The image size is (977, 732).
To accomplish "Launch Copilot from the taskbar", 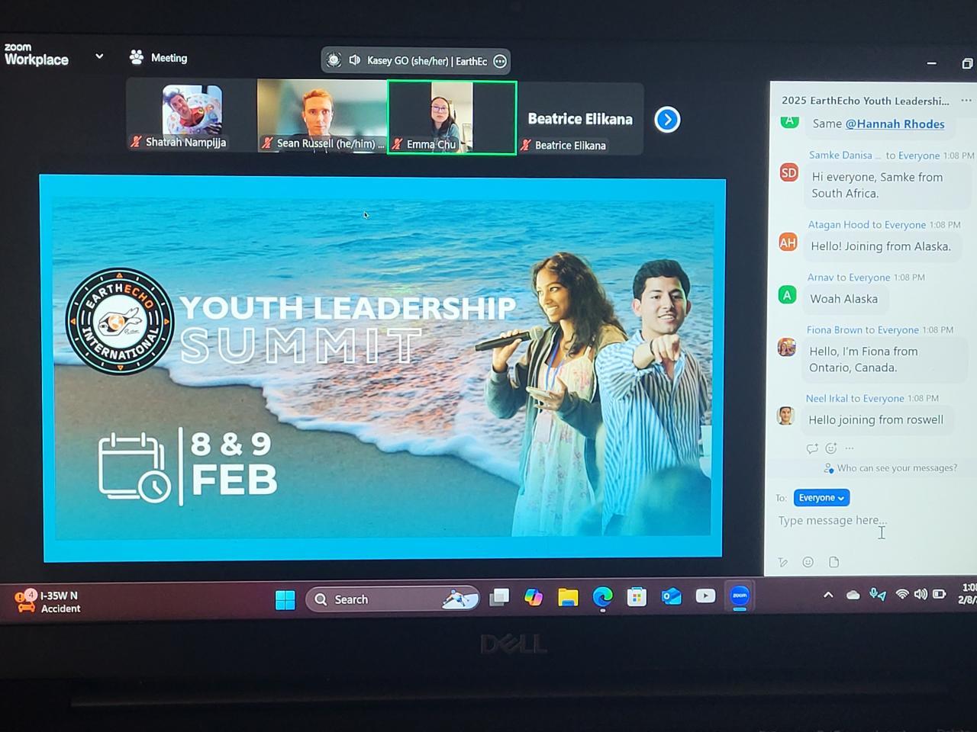I will pos(533,597).
